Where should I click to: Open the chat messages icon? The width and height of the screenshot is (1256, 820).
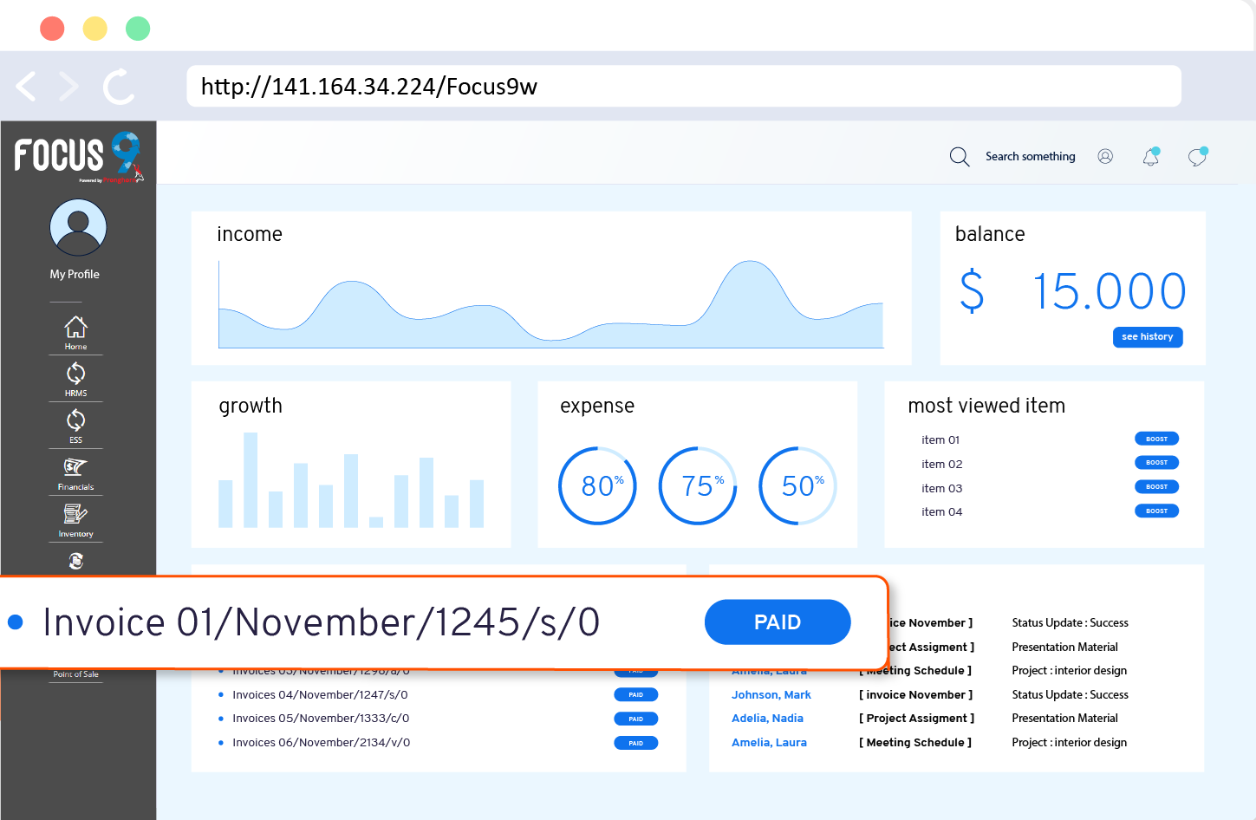click(1197, 157)
